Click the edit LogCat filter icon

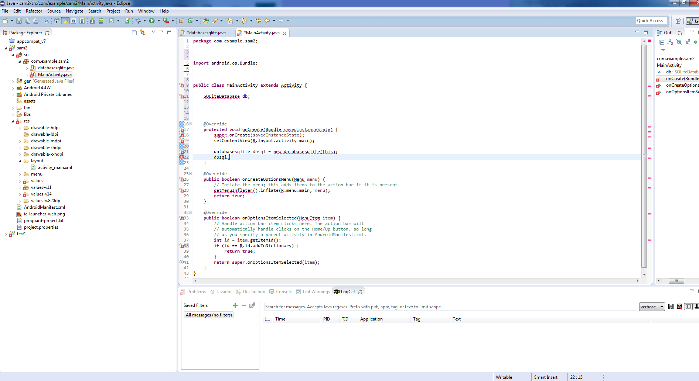coord(252,305)
